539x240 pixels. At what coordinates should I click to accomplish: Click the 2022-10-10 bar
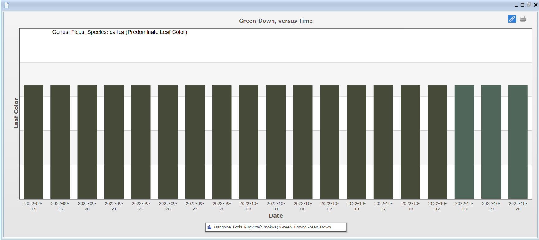click(356, 142)
